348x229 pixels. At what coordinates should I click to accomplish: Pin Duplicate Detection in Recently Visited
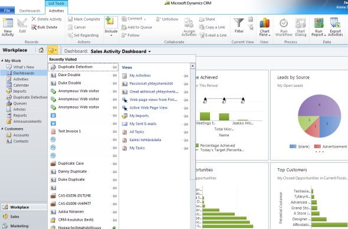(x=114, y=67)
